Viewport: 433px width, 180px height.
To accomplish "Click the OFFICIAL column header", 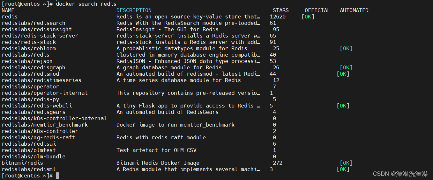I will click(317, 10).
